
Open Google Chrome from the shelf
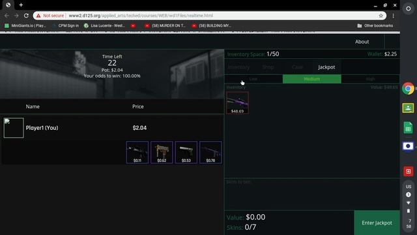pyautogui.click(x=409, y=89)
